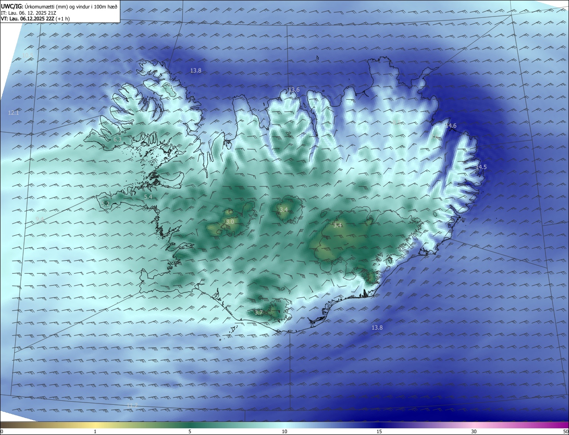Click the 5.4 value label

tap(148, 197)
